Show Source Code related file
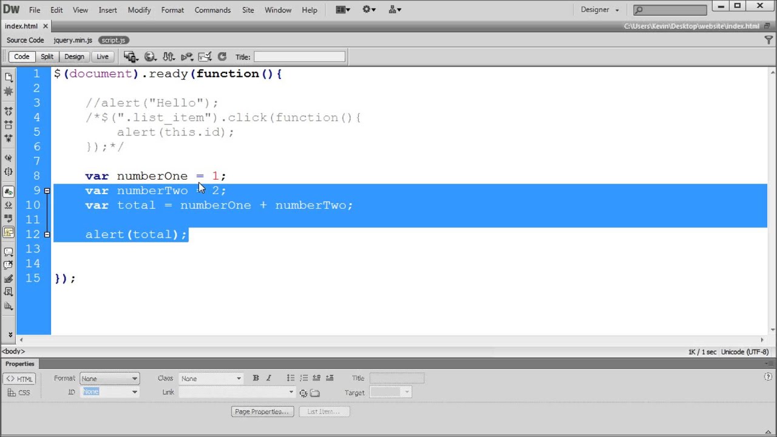The width and height of the screenshot is (777, 437). click(x=25, y=40)
